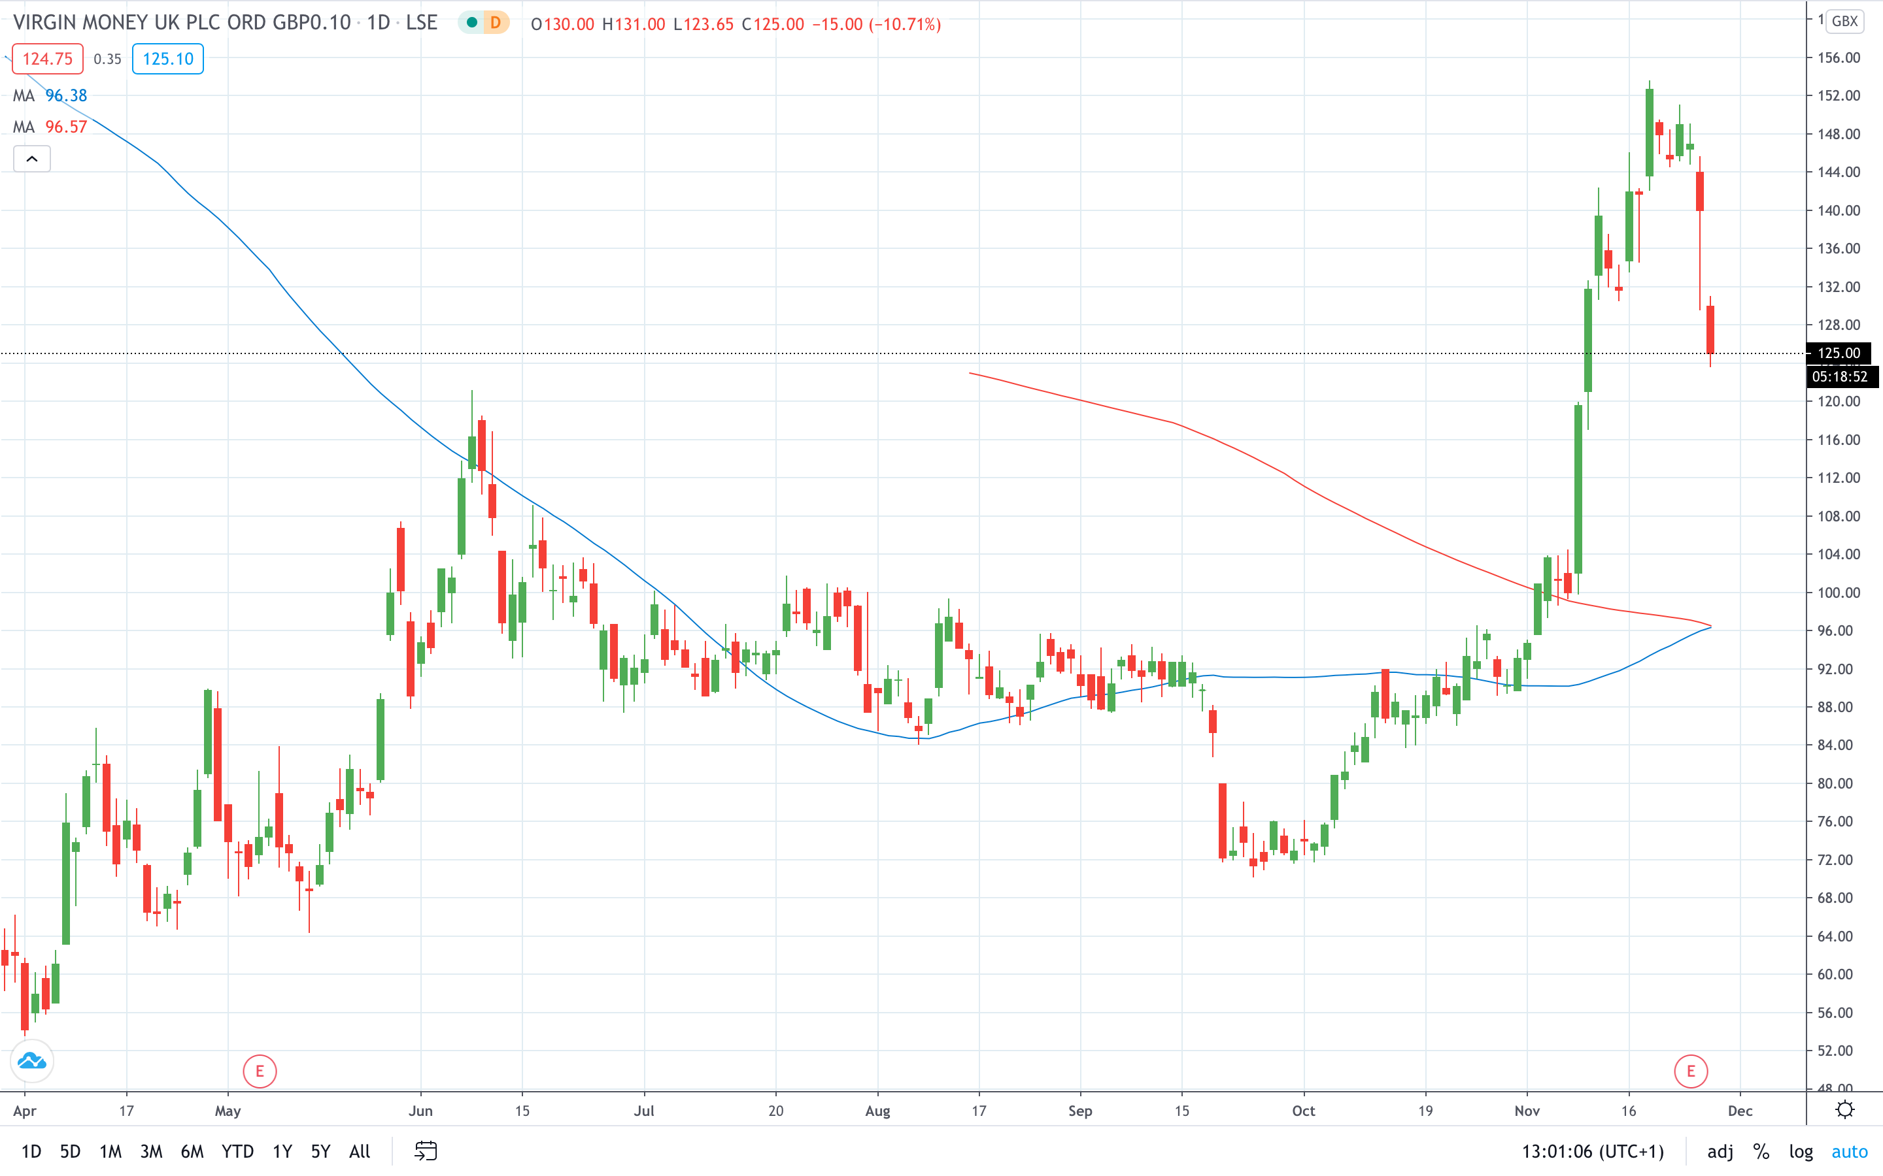Click the cloud logo icon at bottom left
This screenshot has width=1883, height=1176.
(32, 1061)
